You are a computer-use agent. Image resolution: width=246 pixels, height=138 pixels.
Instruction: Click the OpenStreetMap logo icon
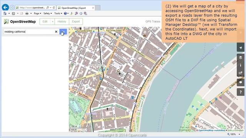(7, 21)
